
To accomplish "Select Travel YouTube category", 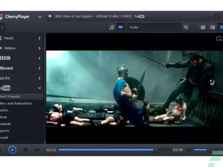I will pyautogui.click(x=4, y=138).
